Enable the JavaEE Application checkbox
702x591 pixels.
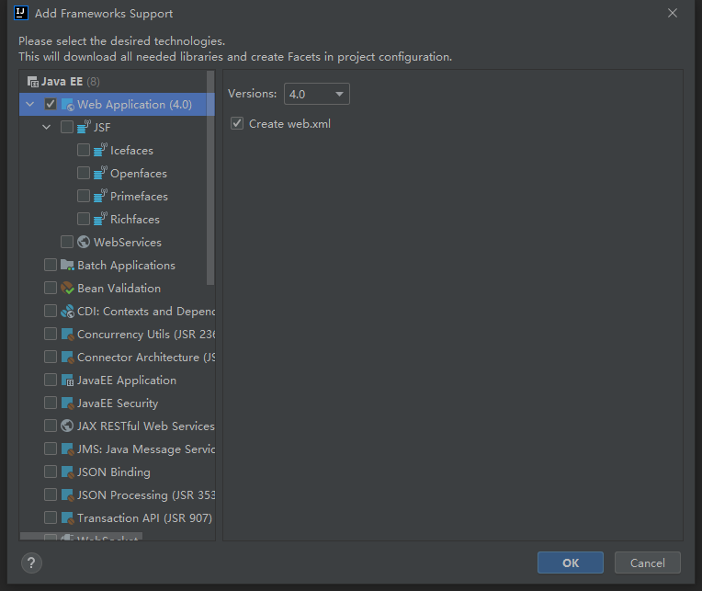pyautogui.click(x=51, y=381)
